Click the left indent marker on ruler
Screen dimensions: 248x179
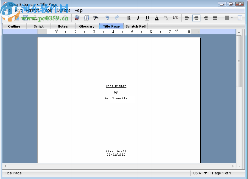(x=56, y=31)
